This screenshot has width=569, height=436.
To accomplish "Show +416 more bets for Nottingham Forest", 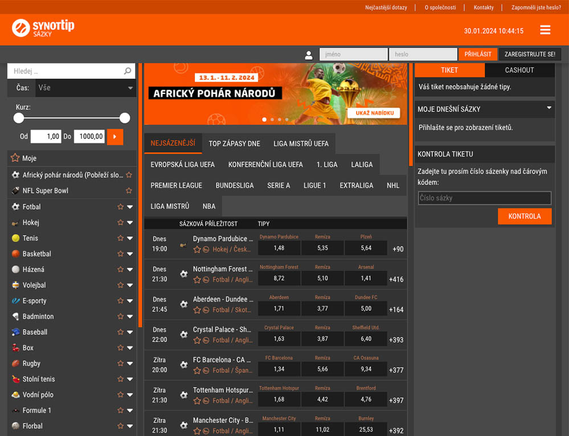I will [x=396, y=279].
